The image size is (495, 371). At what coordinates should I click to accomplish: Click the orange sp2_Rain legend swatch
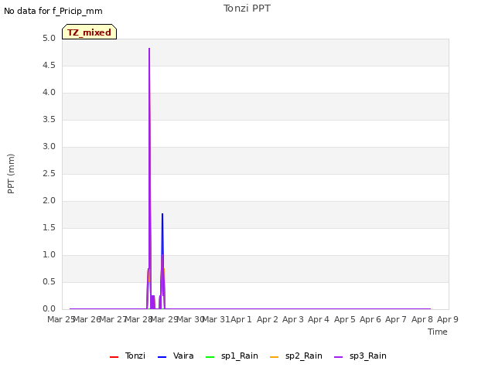(275, 357)
